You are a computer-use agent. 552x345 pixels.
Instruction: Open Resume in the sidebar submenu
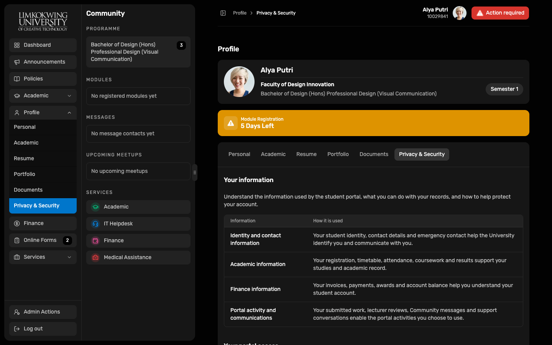pos(43,159)
